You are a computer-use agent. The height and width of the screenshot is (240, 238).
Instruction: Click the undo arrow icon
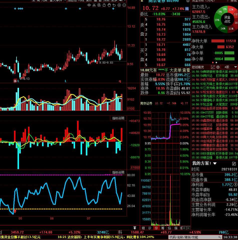114,5
